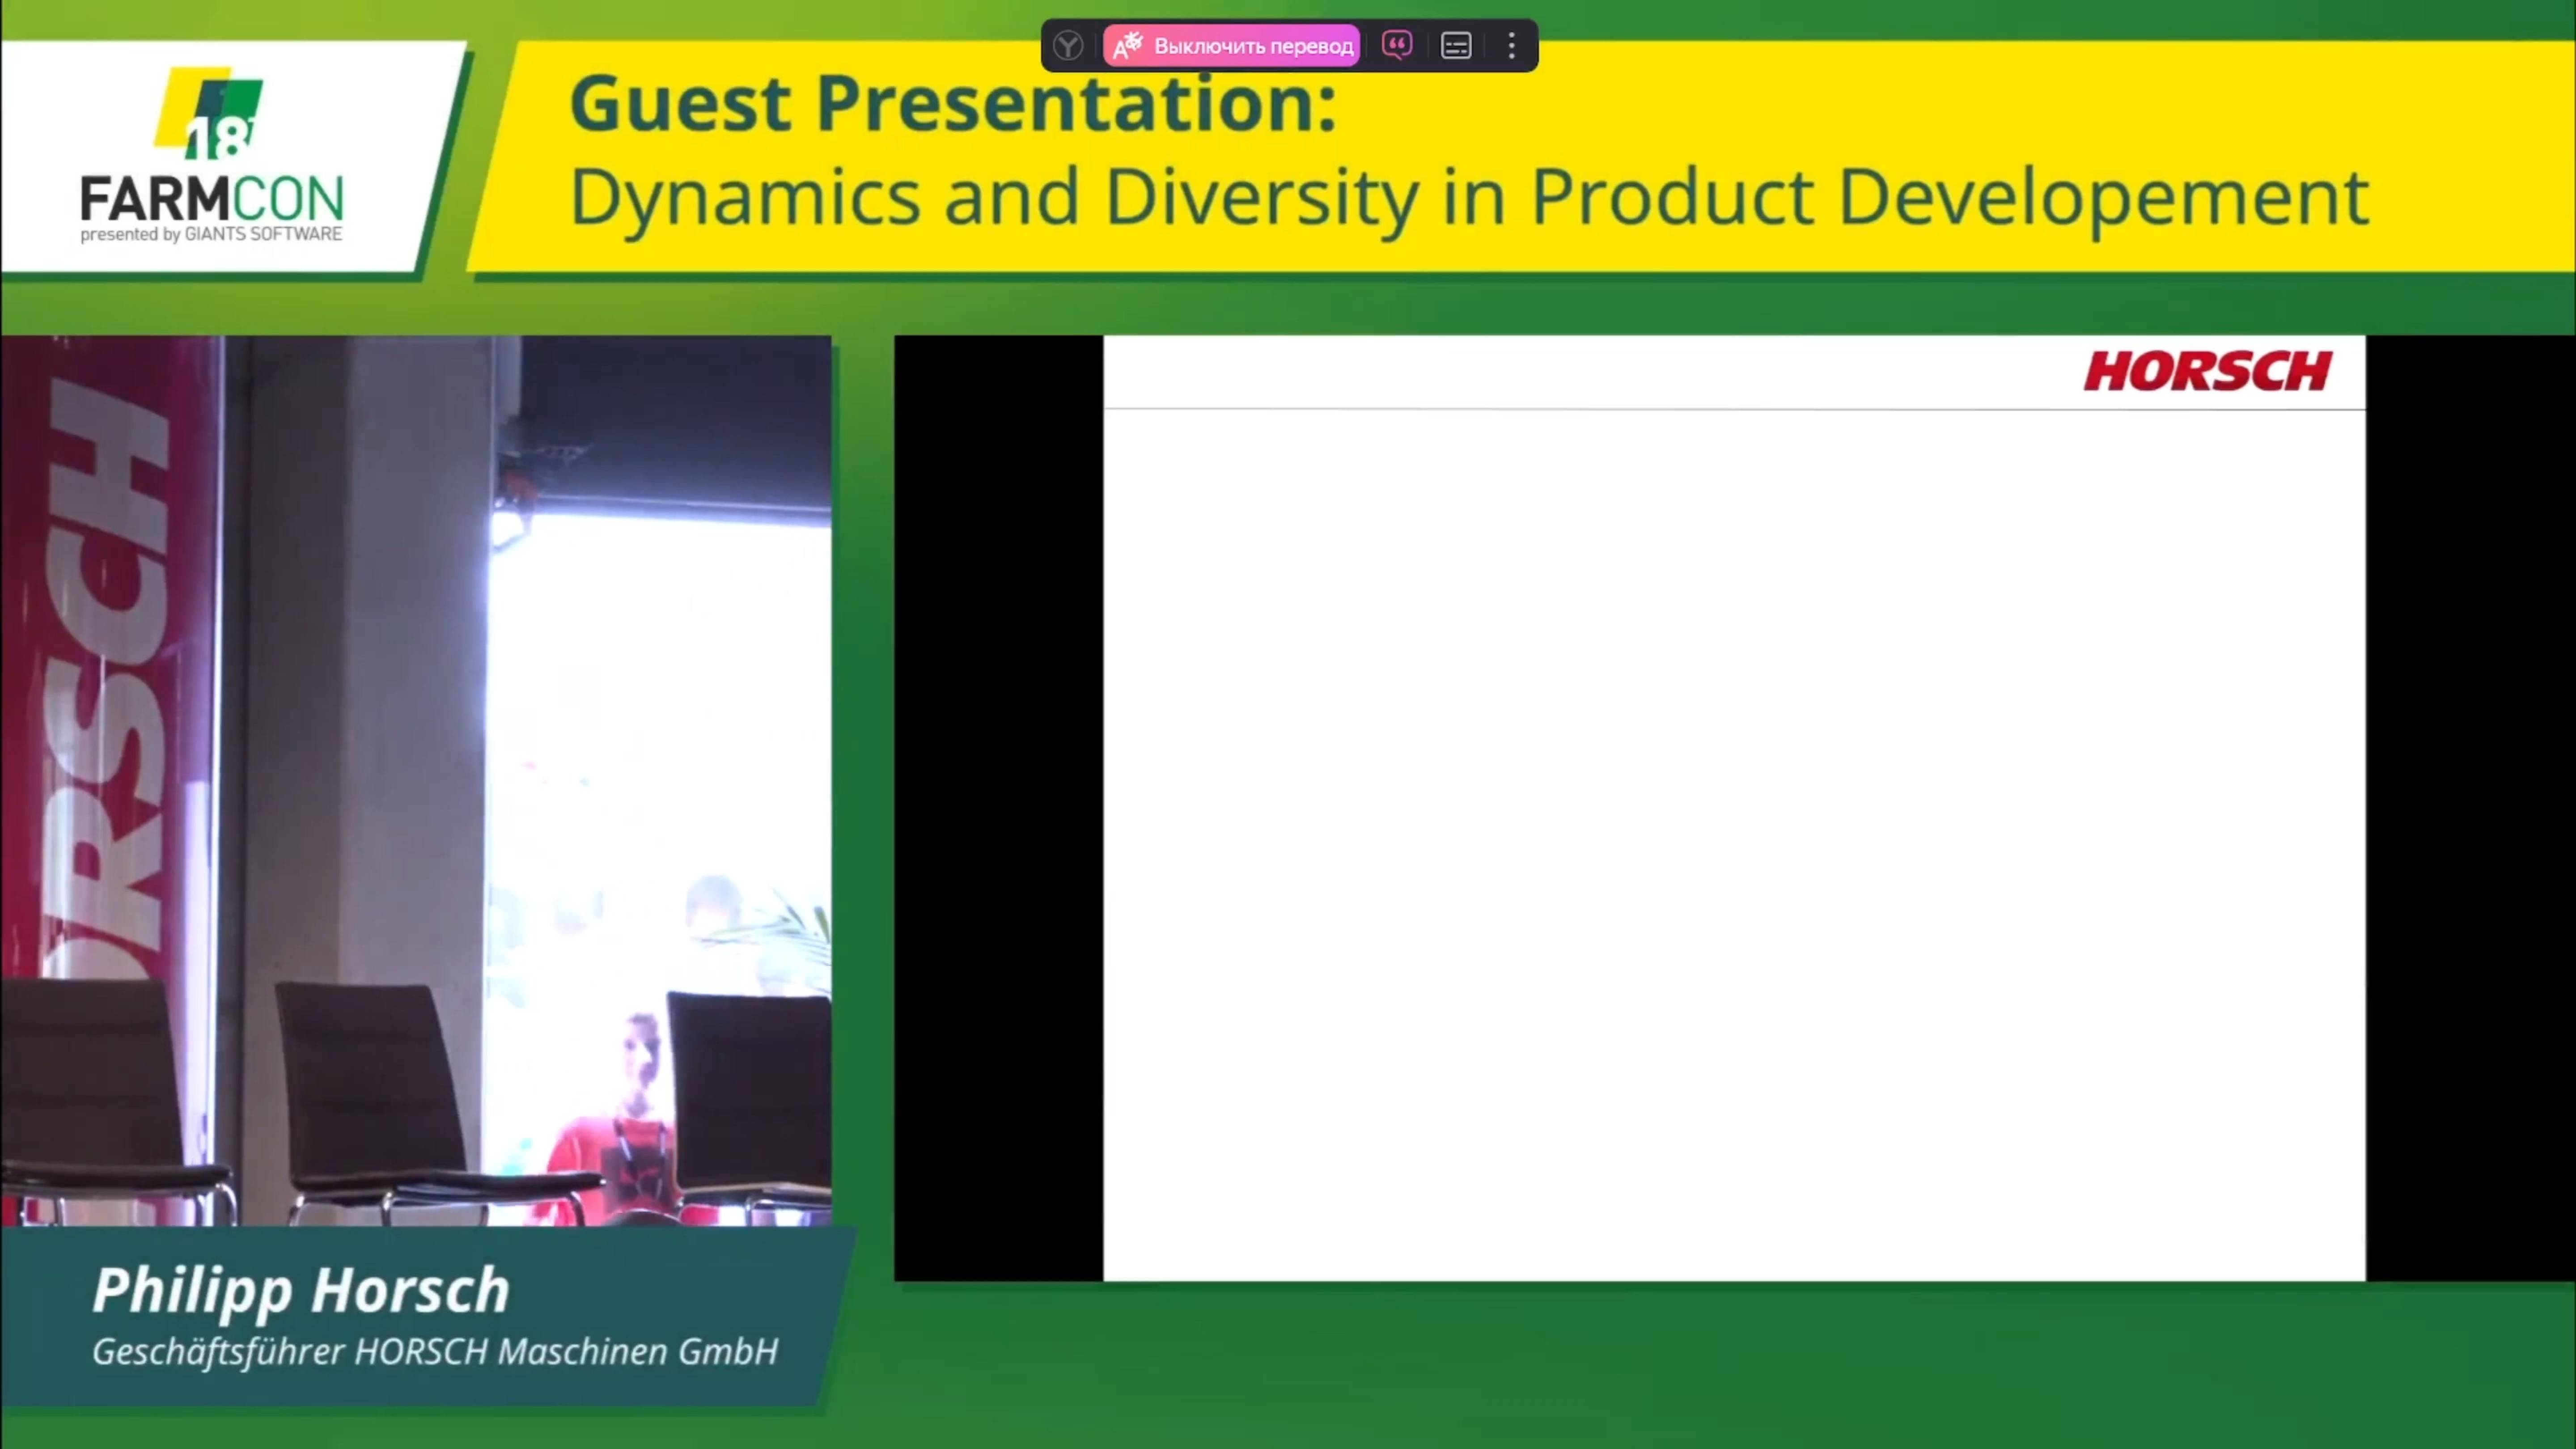Click 'presented by GIANTS SOFTWARE' text
This screenshot has width=2576, height=1449.
pos(211,234)
